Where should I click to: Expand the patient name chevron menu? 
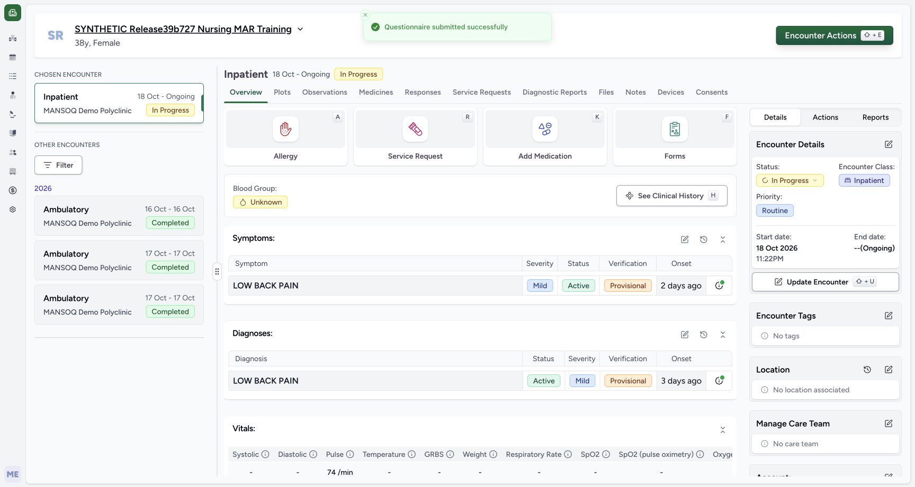tap(300, 29)
